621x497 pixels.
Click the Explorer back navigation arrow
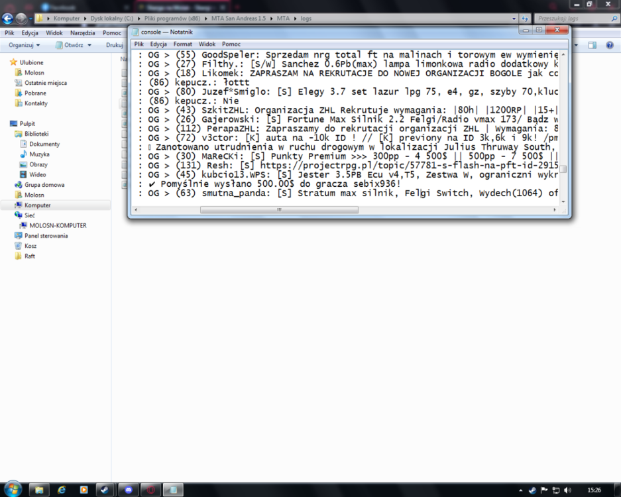tap(7, 18)
